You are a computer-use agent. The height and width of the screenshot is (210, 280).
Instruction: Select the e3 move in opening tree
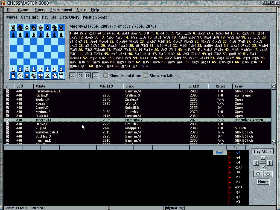pos(238,202)
